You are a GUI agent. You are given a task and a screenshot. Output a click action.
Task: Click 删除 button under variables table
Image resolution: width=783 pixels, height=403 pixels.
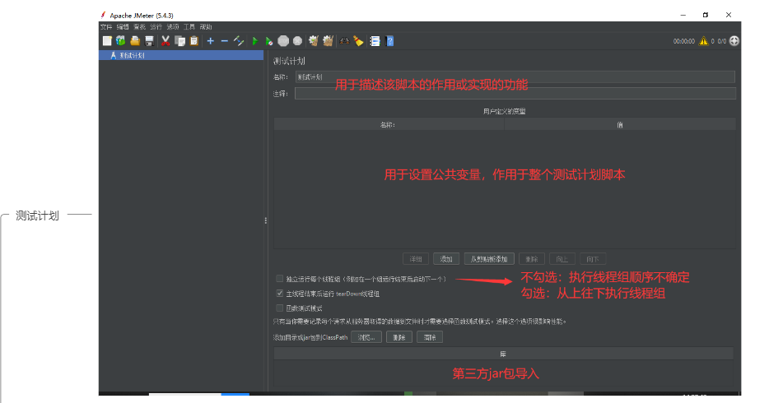(x=531, y=259)
